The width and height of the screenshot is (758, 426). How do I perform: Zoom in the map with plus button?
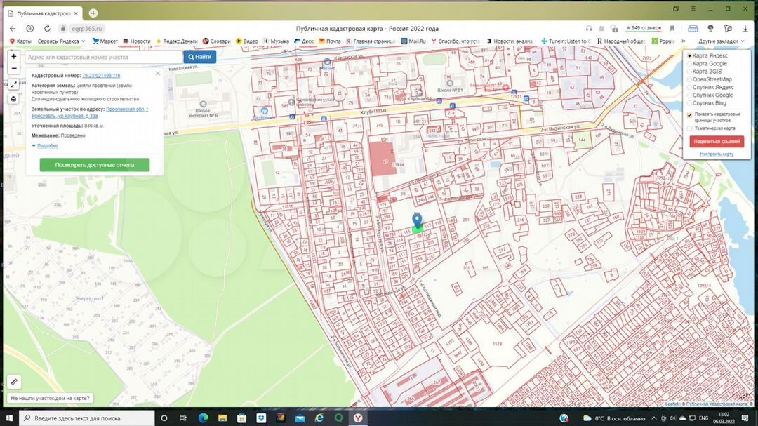[x=14, y=56]
